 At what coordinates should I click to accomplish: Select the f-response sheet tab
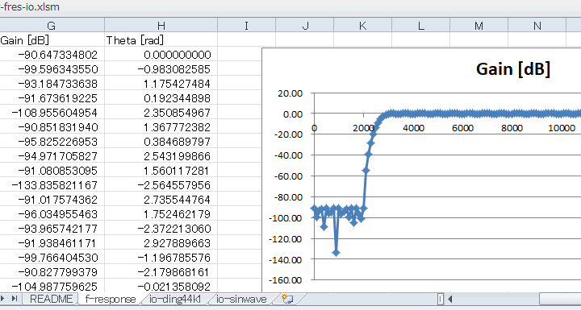click(x=111, y=299)
